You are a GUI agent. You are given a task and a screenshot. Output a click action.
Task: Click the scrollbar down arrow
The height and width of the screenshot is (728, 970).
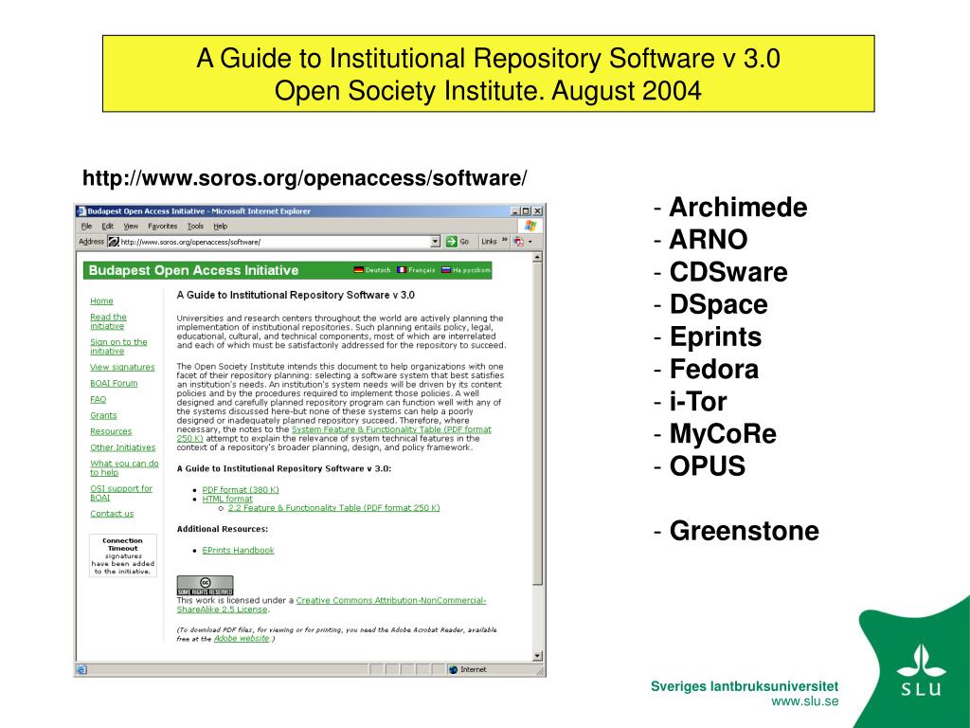(537, 656)
